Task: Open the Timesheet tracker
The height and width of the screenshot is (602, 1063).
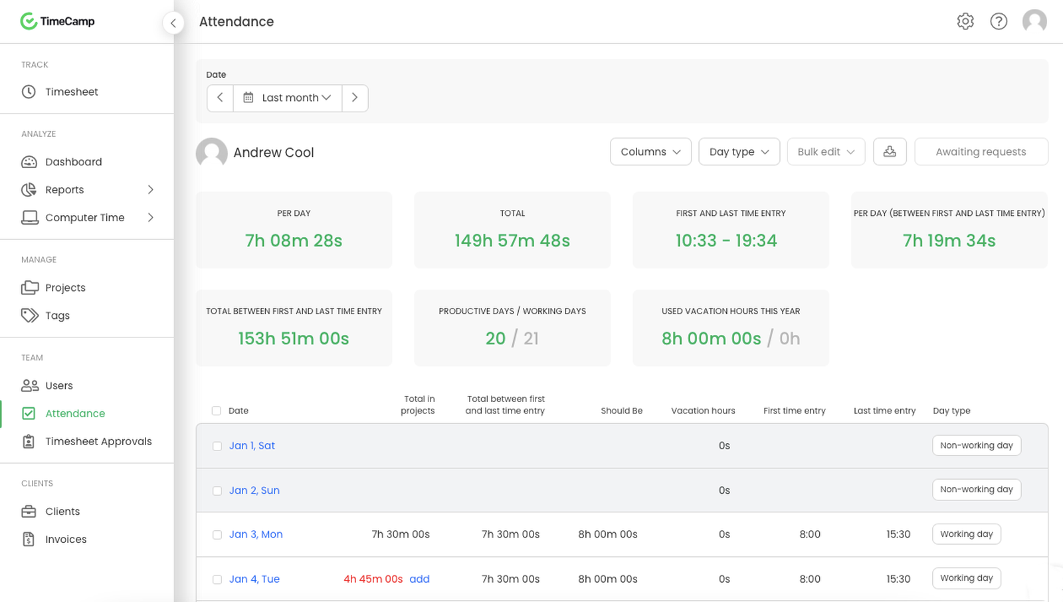Action: point(71,92)
